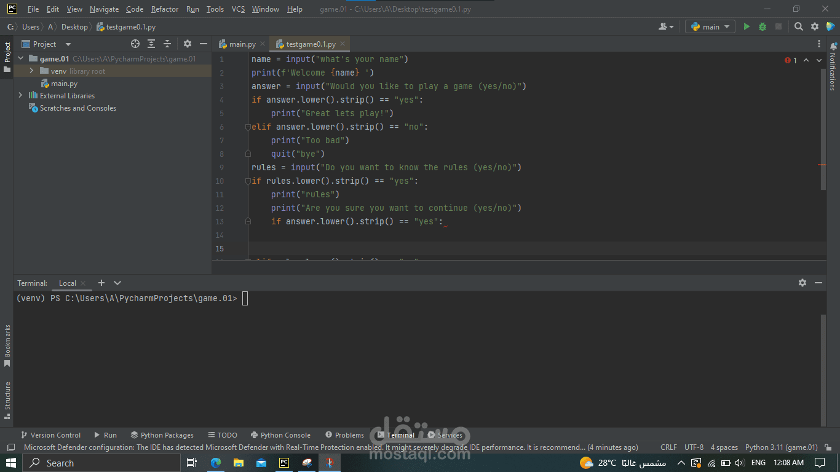Toggle the Notifications side panel
This screenshot has width=840, height=472.
tap(833, 66)
